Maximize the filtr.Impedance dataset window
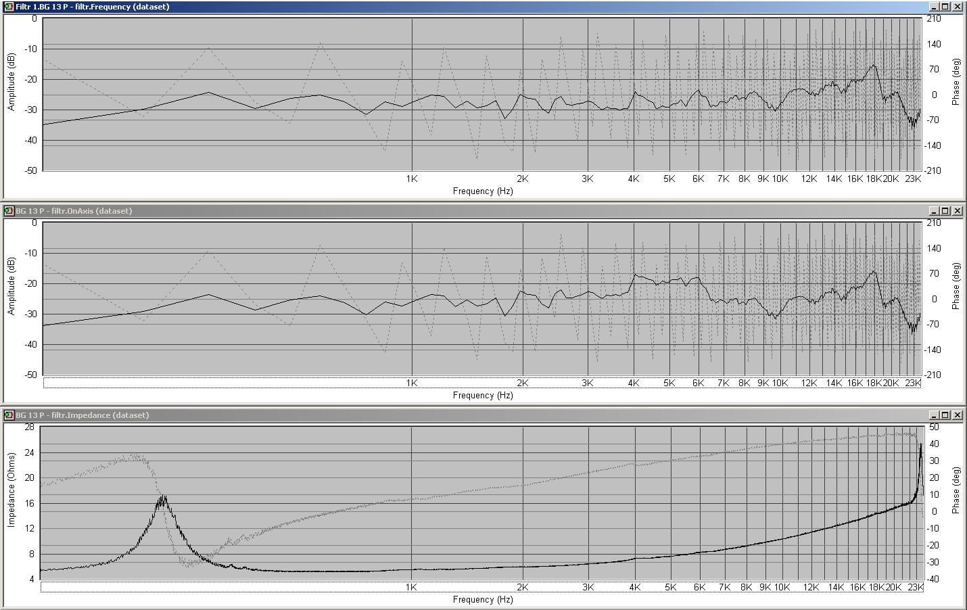 coord(945,415)
